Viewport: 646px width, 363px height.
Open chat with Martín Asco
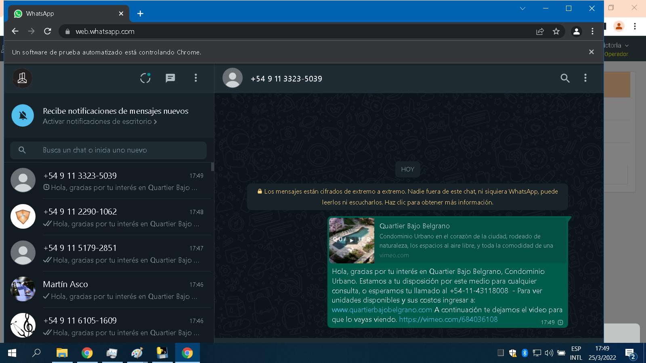point(107,290)
